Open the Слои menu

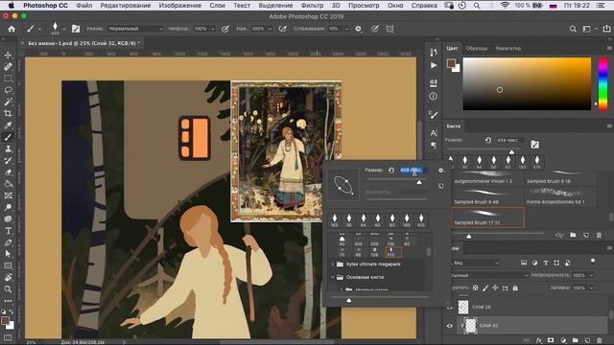click(218, 6)
